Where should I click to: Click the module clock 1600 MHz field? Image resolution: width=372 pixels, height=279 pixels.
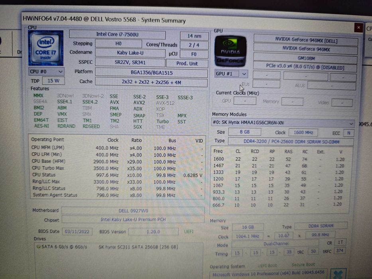coord(303,133)
